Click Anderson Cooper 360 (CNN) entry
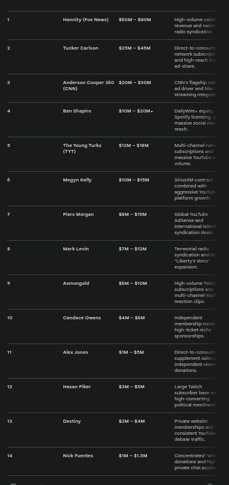 point(89,85)
